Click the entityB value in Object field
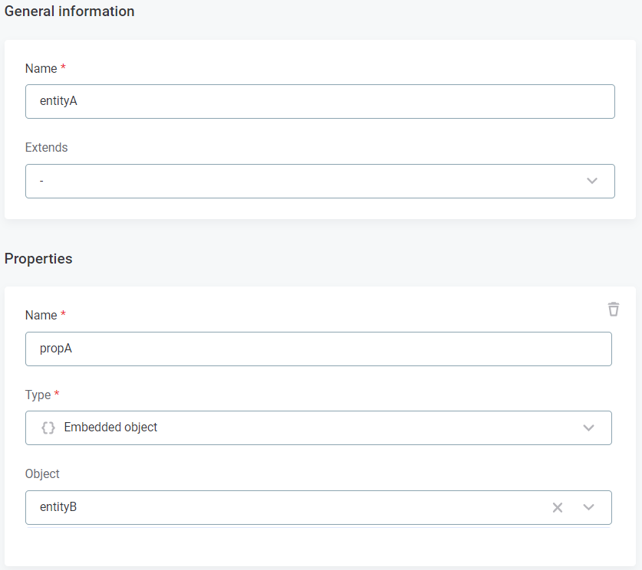The height and width of the screenshot is (570, 642). click(x=58, y=507)
